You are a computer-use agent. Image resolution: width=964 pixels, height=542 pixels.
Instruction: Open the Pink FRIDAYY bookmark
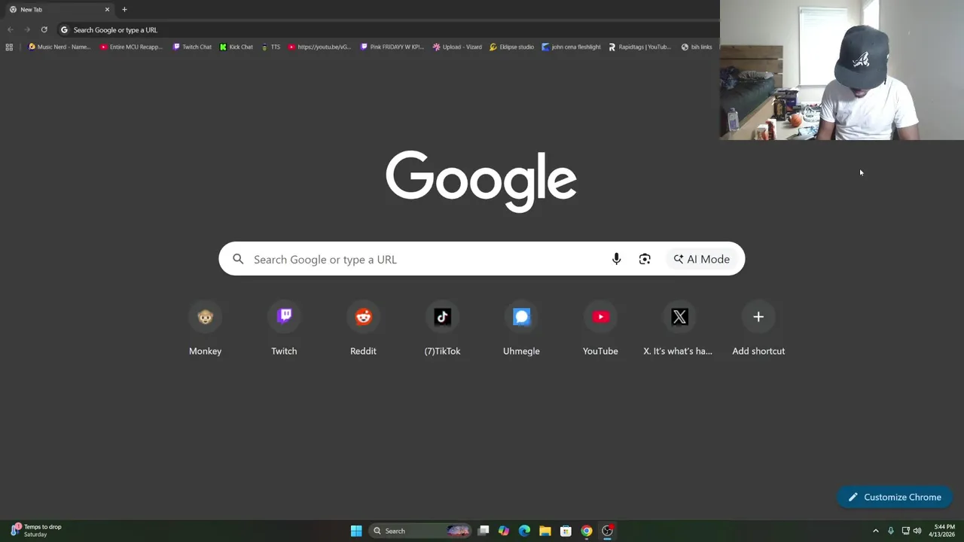pos(392,47)
